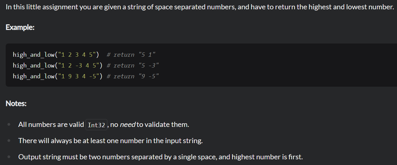Click the comment # return "5 1"
Image resolution: width=397 pixels, height=165 pixels.
(x=131, y=55)
